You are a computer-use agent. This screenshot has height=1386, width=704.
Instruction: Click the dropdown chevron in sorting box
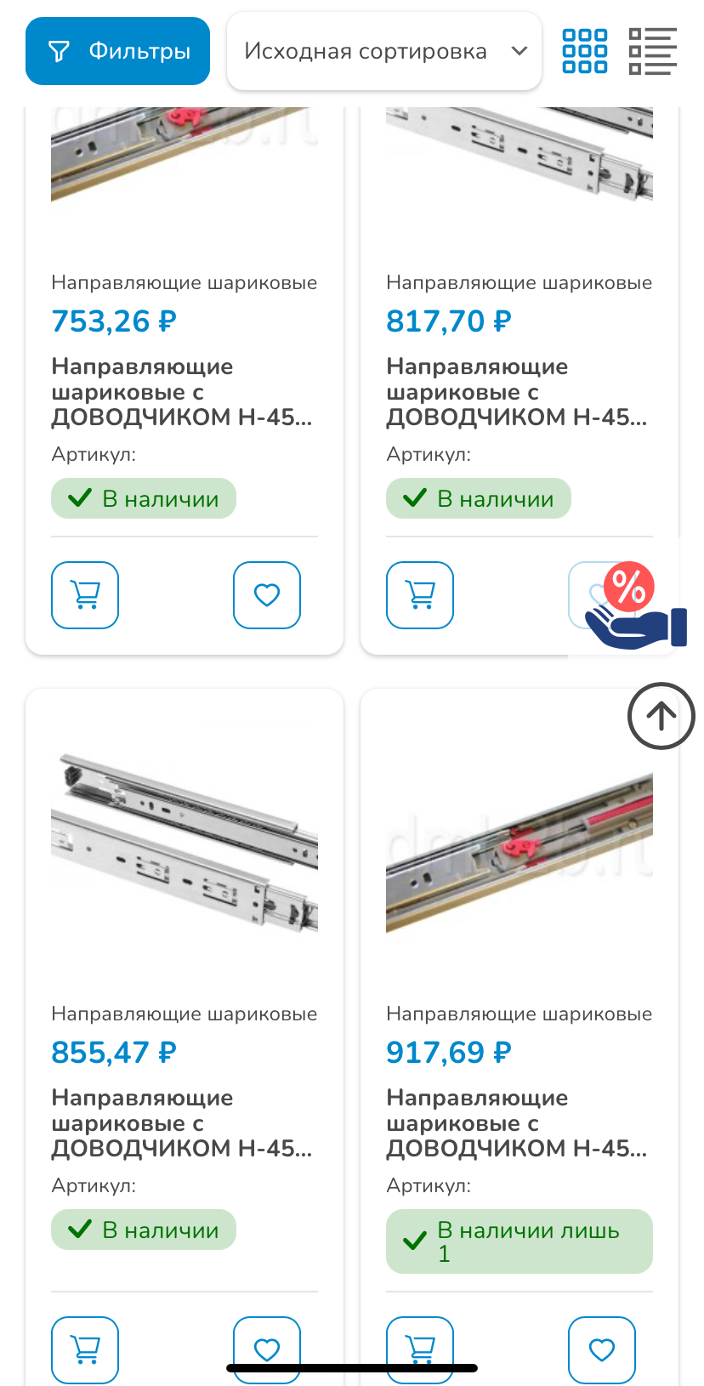(519, 51)
